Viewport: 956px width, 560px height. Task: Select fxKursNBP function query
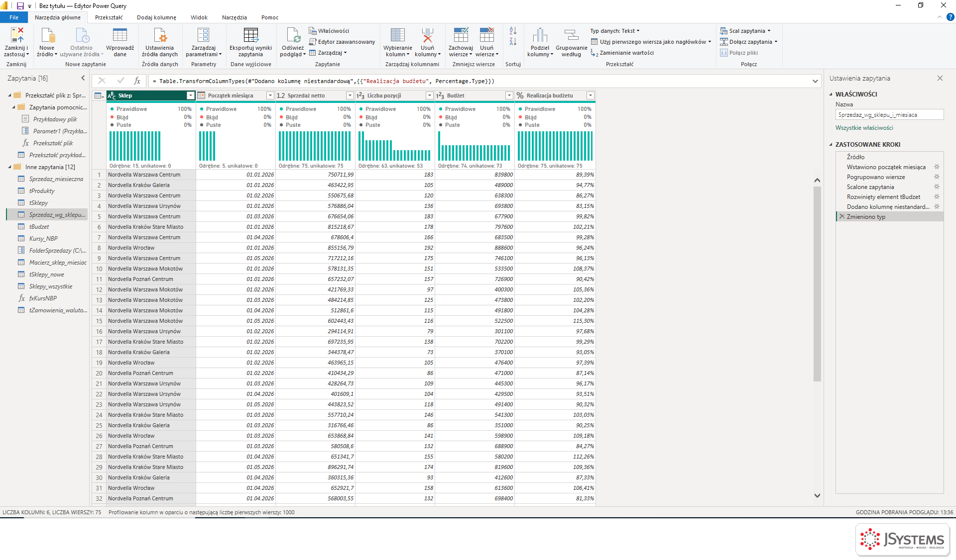[x=43, y=298]
